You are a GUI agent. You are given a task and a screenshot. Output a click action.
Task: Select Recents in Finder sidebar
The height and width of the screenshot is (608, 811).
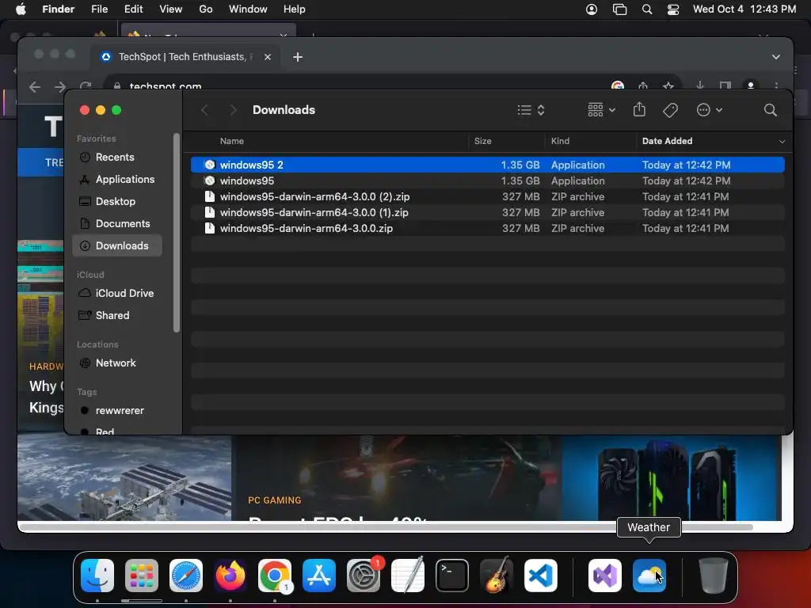(x=117, y=158)
